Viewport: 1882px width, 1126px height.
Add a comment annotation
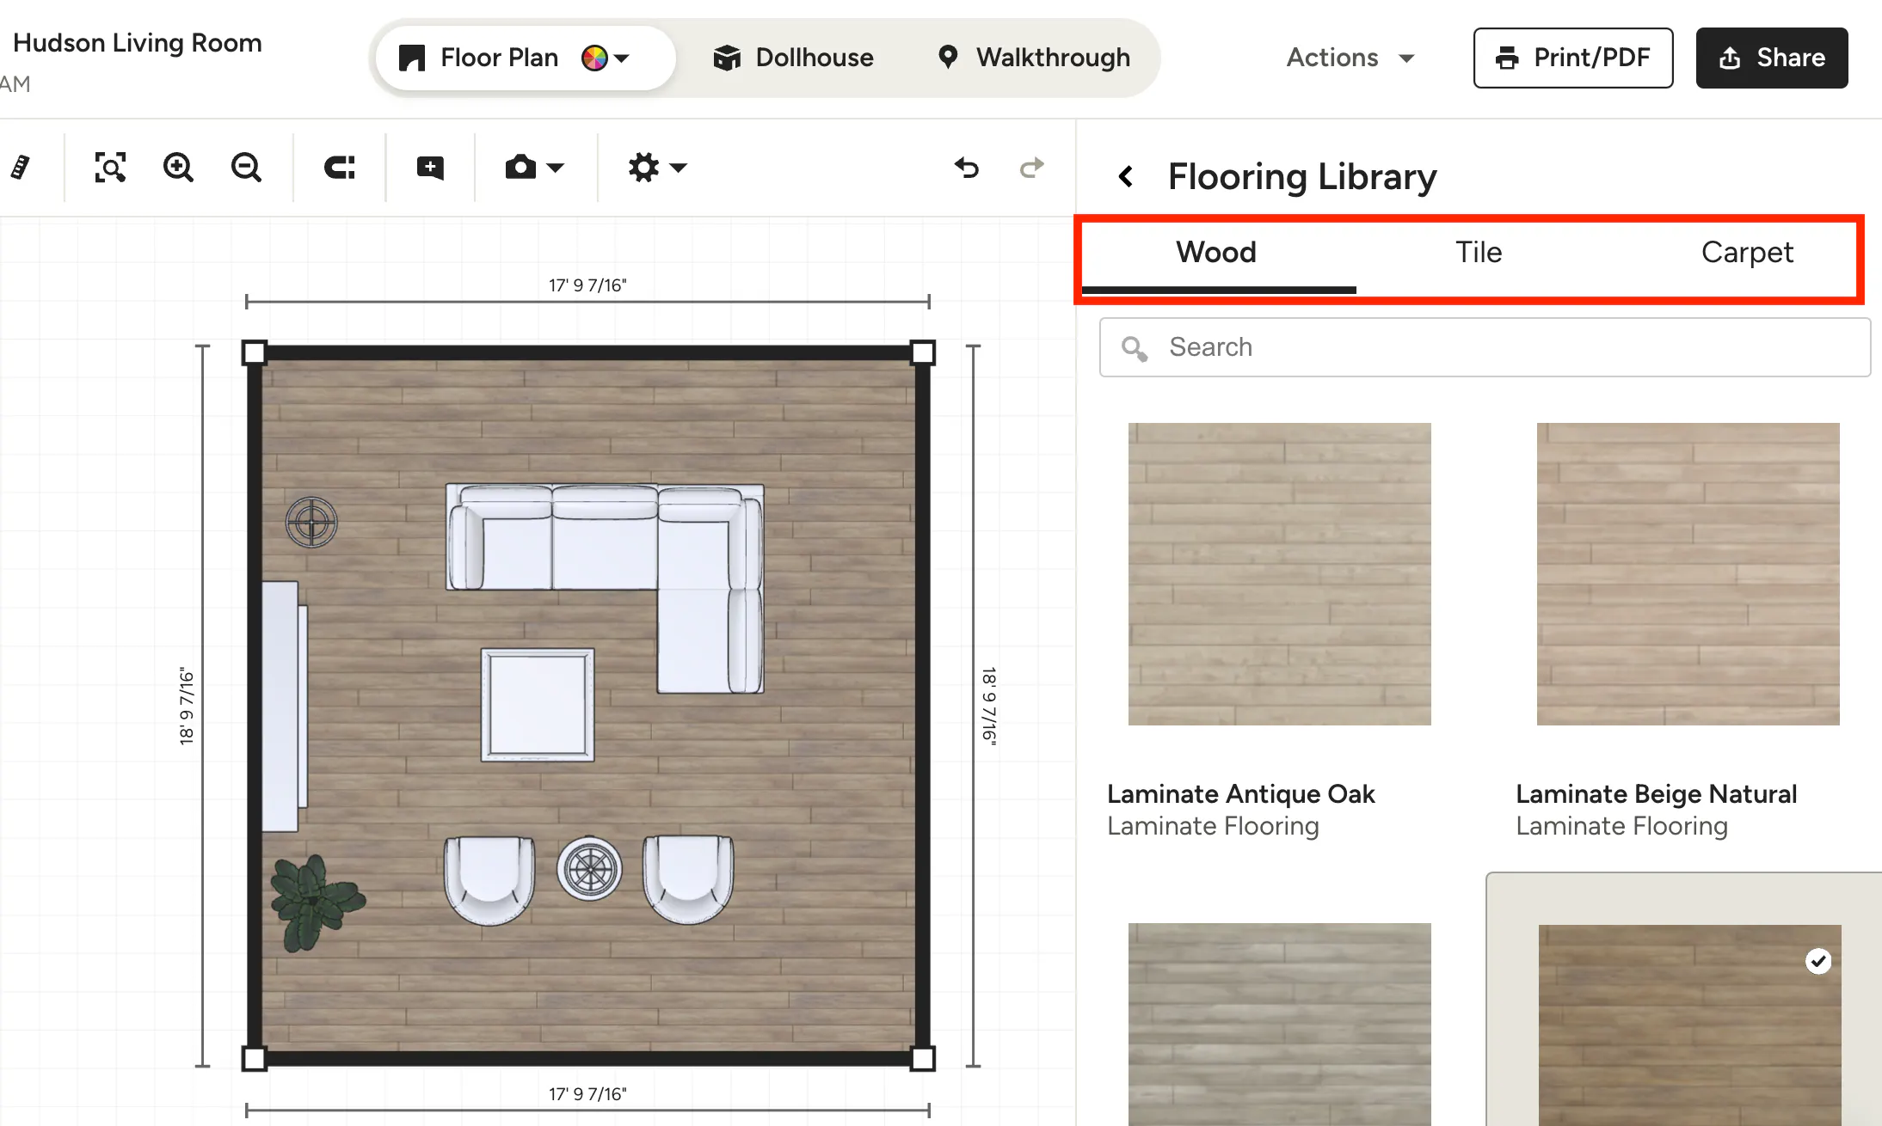[x=430, y=168]
